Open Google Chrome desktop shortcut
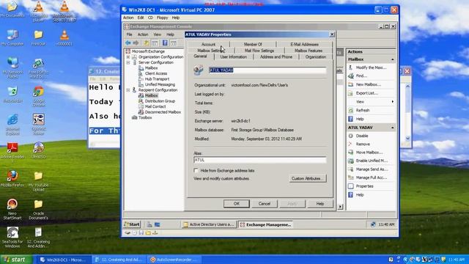Image resolution: width=469 pixels, height=264 pixels. [39, 96]
